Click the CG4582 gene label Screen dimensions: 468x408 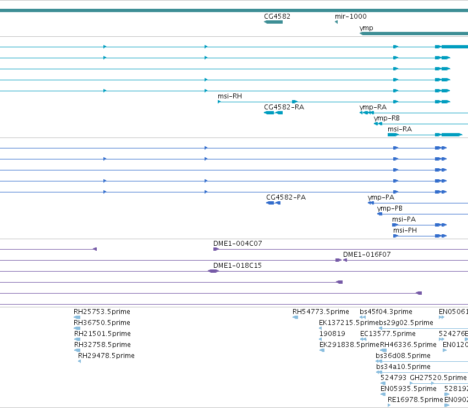[x=277, y=16]
